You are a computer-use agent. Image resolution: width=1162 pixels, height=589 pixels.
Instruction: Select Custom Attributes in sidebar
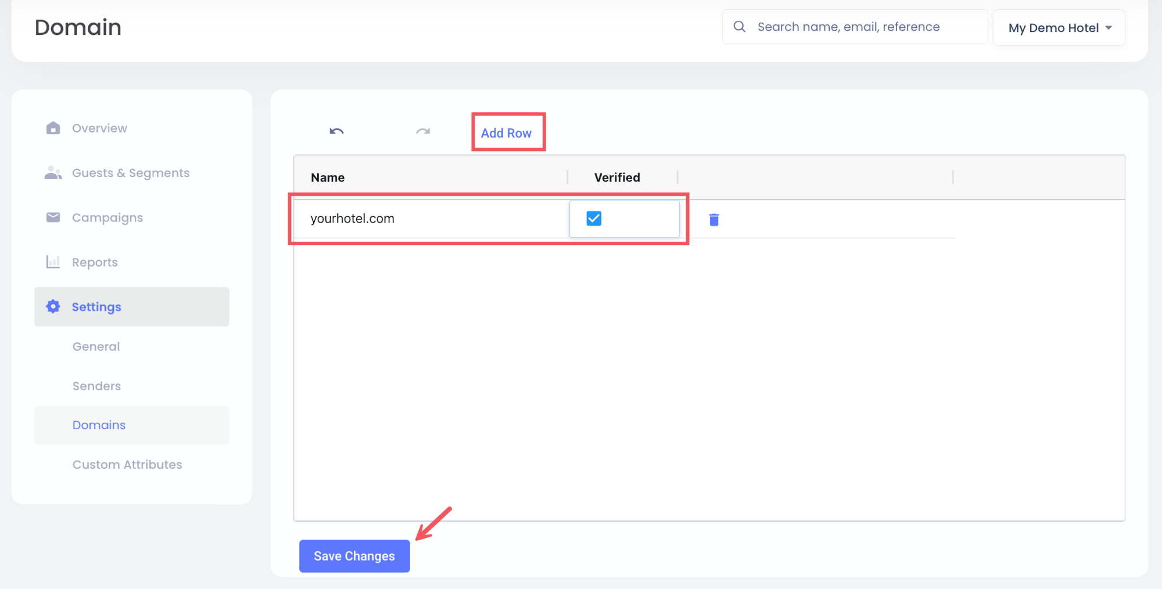click(127, 465)
